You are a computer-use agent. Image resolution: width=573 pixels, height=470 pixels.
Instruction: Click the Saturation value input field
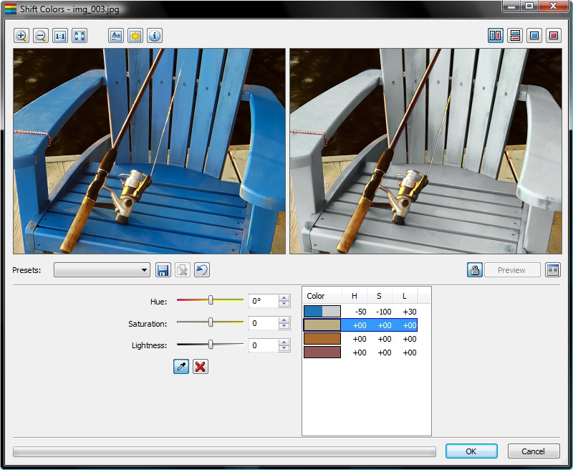[x=262, y=324]
